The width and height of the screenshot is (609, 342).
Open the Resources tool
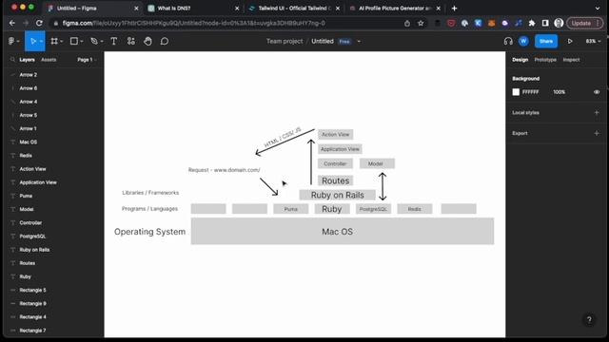click(x=131, y=41)
